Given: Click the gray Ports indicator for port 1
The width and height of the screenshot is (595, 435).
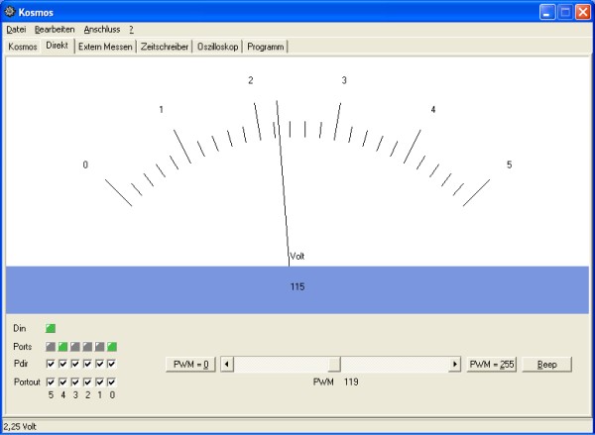Looking at the screenshot, I should 99,347.
